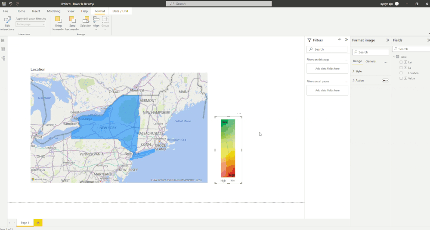Image resolution: width=430 pixels, height=230 pixels.
Task: Click the Location map title
Action: 38,70
